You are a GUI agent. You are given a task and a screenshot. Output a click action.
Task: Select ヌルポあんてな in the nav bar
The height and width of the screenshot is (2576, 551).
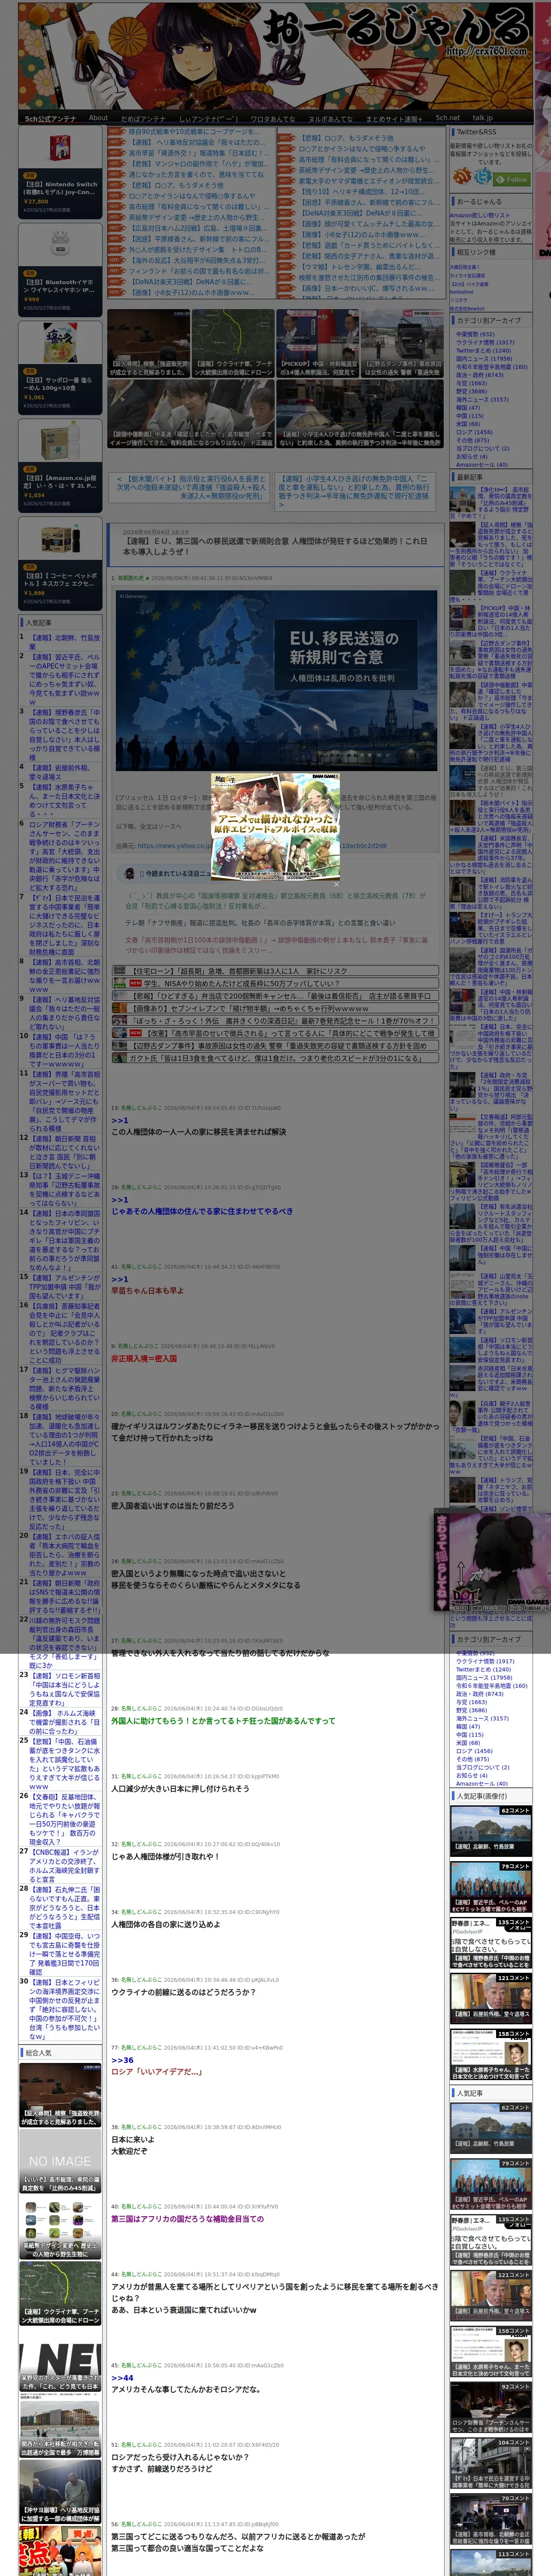point(330,118)
